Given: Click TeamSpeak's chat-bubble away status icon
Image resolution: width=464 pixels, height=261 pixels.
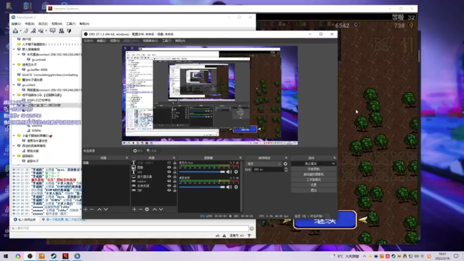Looking at the screenshot, I should coord(53,31).
